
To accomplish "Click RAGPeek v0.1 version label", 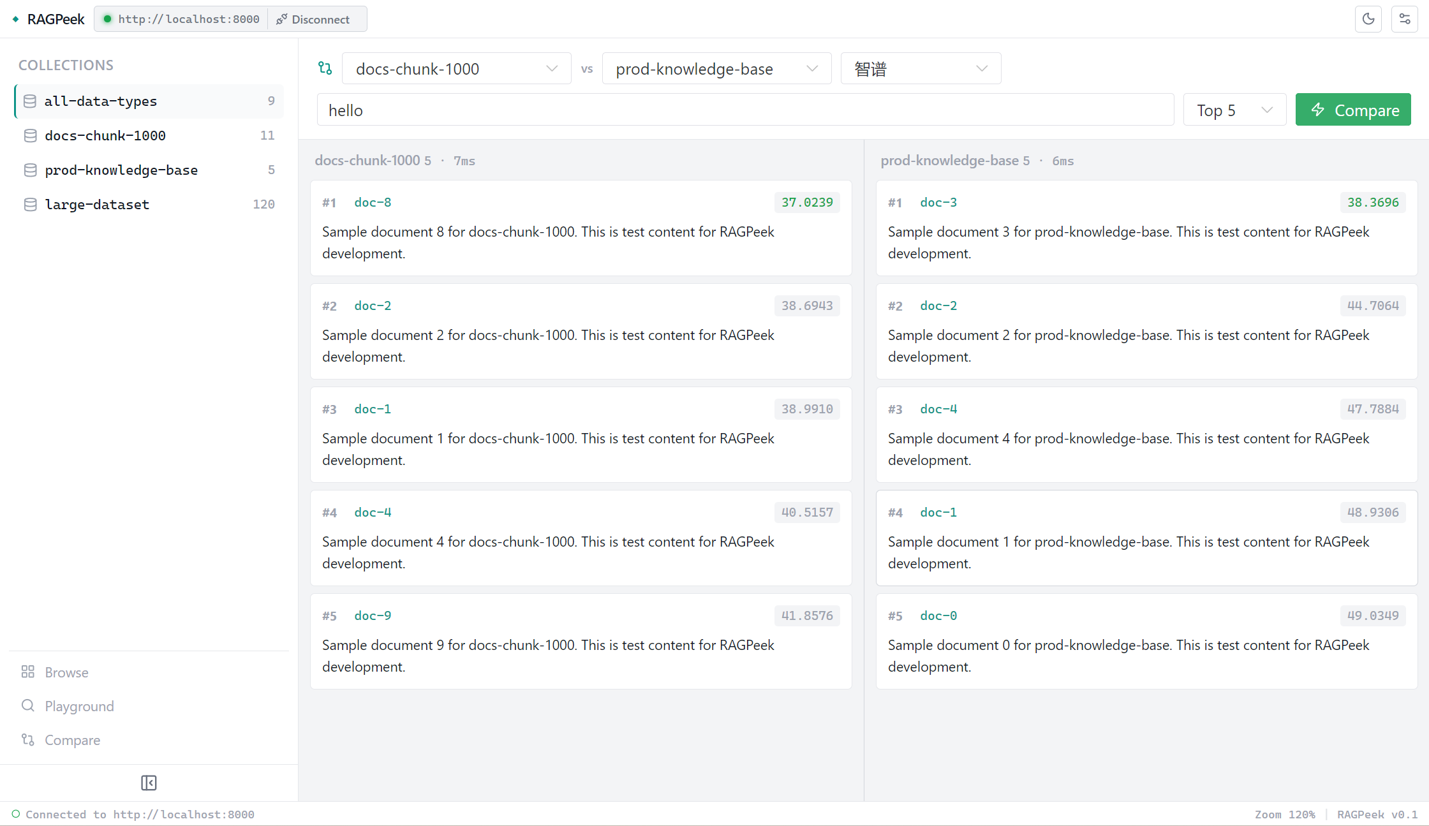I will 1377,815.
